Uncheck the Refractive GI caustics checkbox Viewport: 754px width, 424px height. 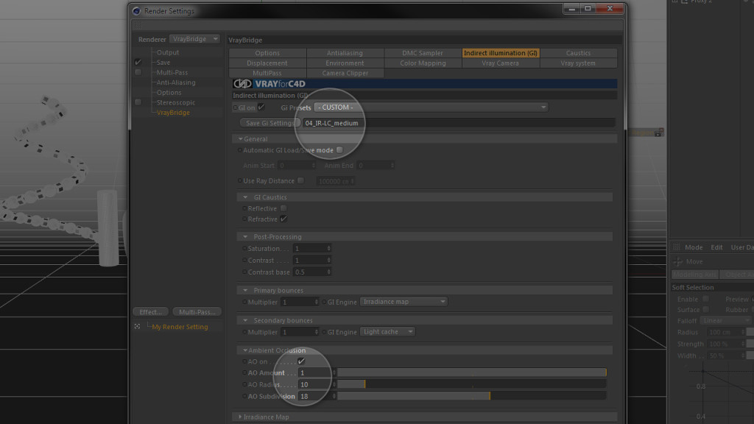pyautogui.click(x=283, y=219)
